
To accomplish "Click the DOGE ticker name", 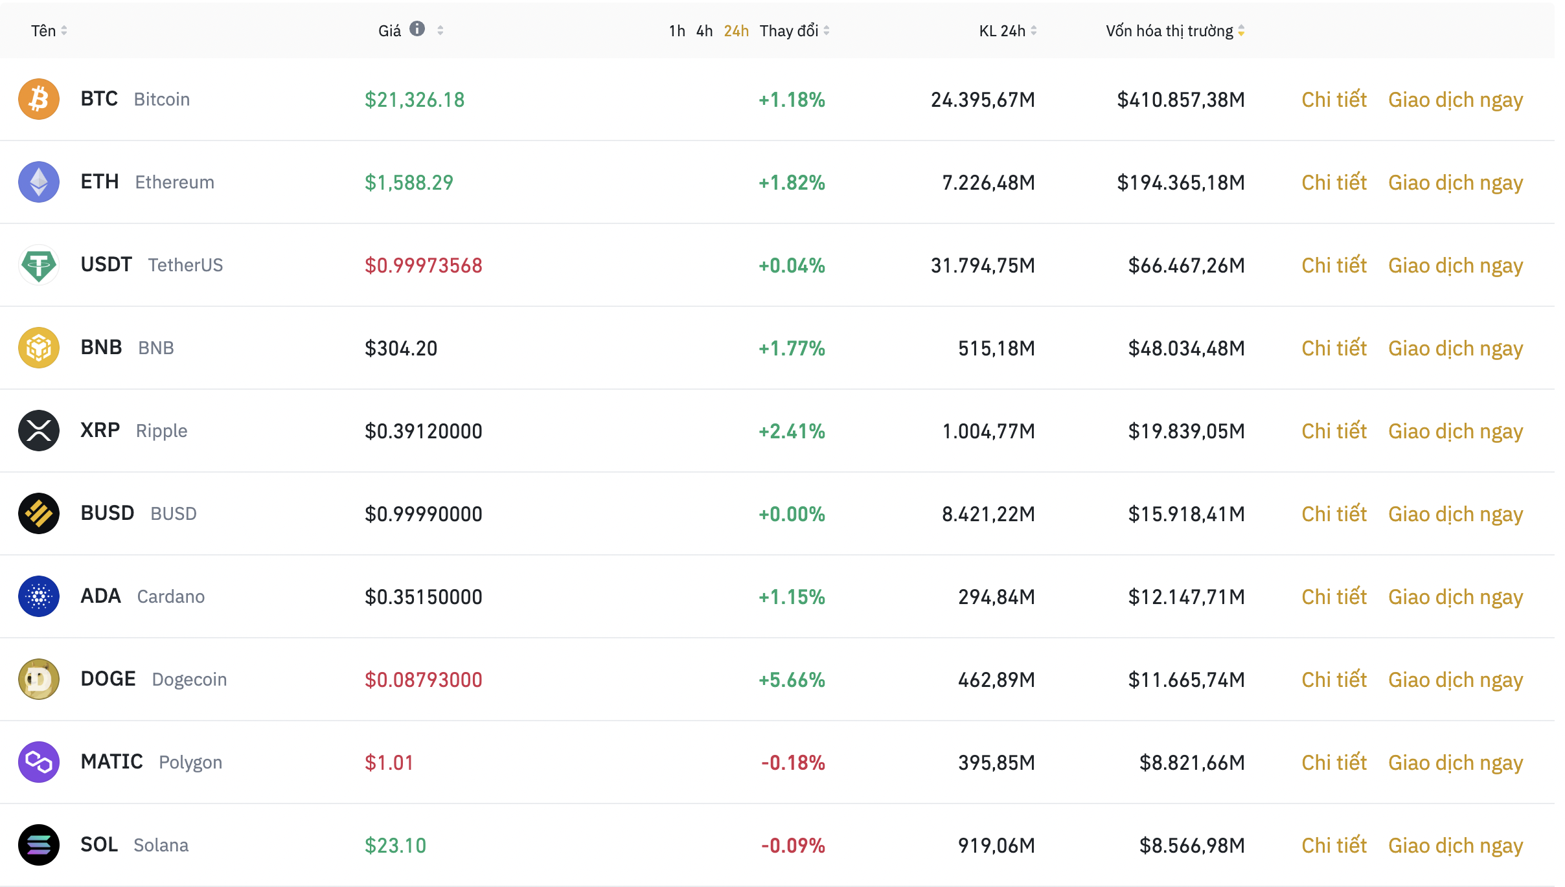I will tap(108, 679).
